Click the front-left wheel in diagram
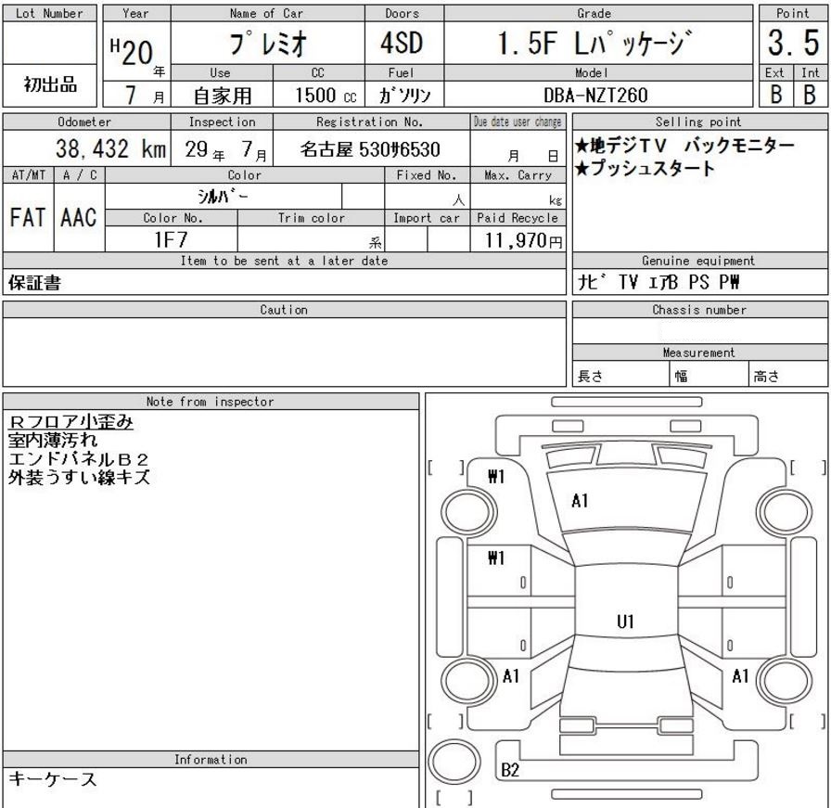This screenshot has width=831, height=808. coord(468,512)
